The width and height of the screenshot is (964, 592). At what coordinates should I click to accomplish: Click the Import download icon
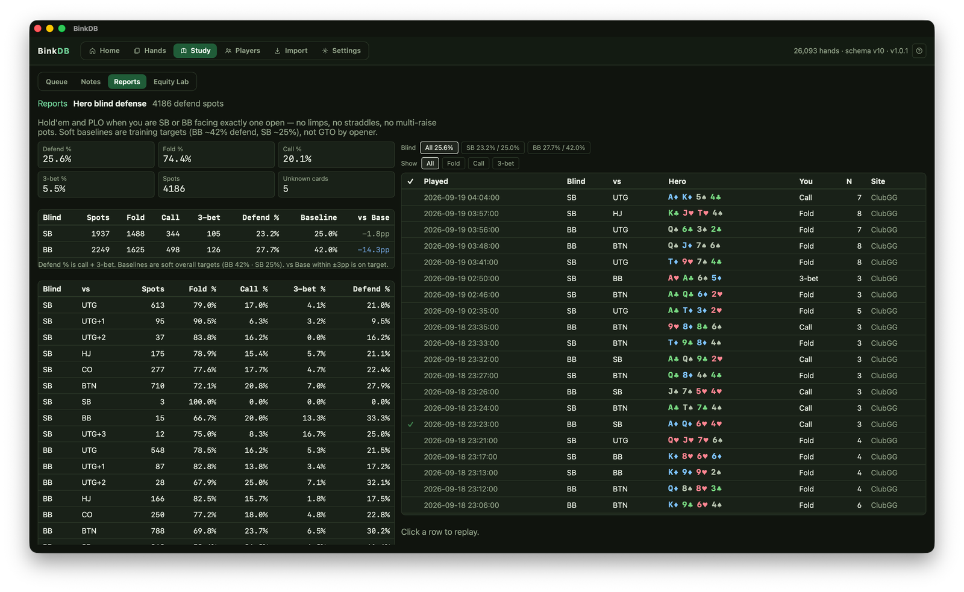[x=277, y=51]
